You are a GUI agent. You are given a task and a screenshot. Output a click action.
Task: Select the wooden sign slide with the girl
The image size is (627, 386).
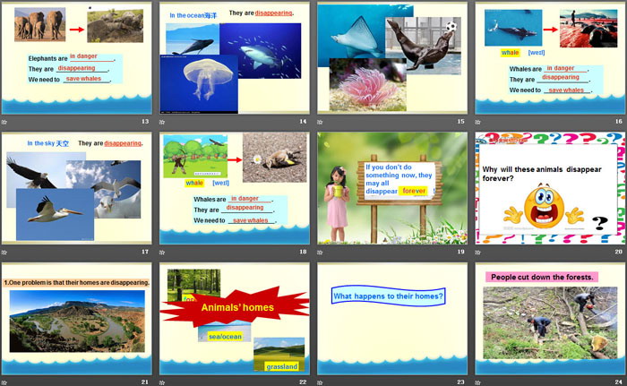click(392, 188)
